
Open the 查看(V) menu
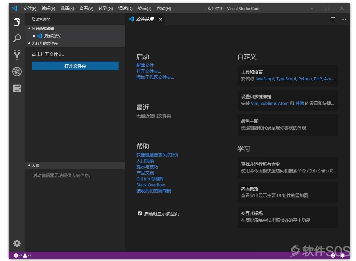(x=86, y=8)
